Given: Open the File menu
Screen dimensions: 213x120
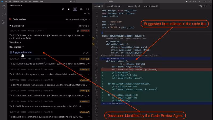Looking at the screenshot, I should coord(6,2).
